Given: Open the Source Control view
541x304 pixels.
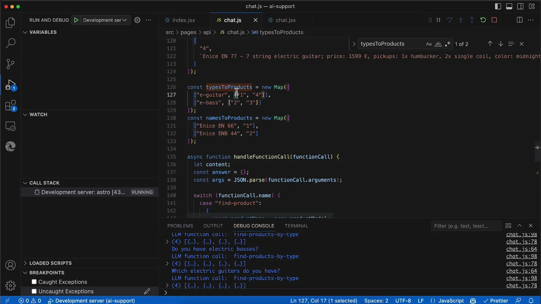Looking at the screenshot, I should (10, 64).
